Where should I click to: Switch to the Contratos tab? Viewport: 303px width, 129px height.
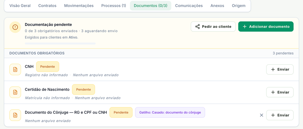click(x=47, y=5)
